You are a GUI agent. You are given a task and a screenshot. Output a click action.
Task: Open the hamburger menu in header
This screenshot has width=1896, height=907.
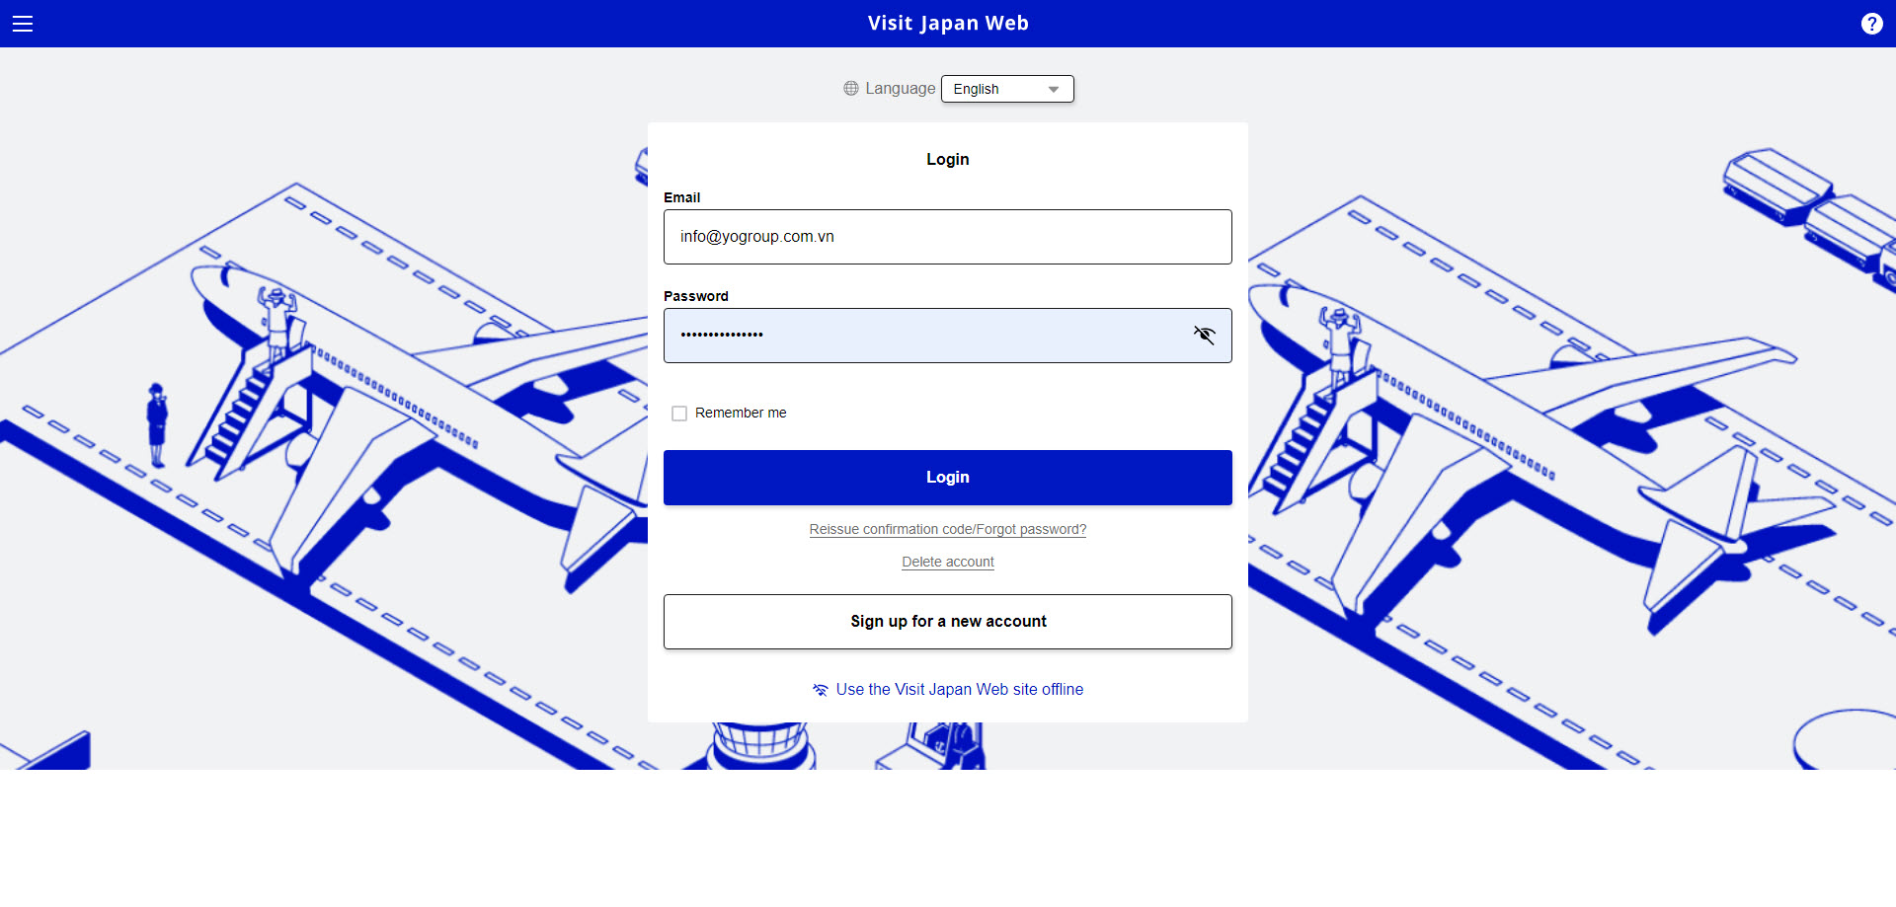click(23, 24)
